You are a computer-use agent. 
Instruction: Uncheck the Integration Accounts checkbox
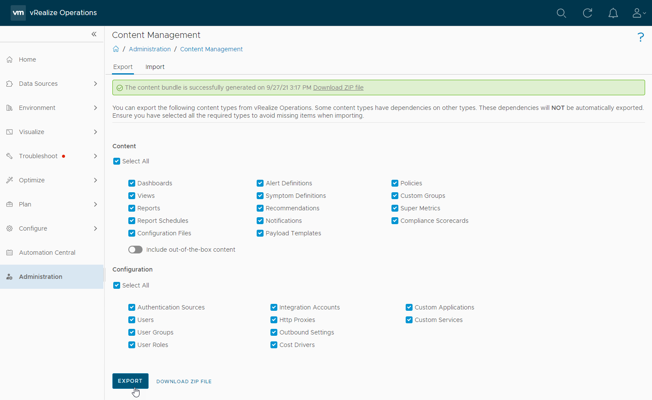coord(274,307)
